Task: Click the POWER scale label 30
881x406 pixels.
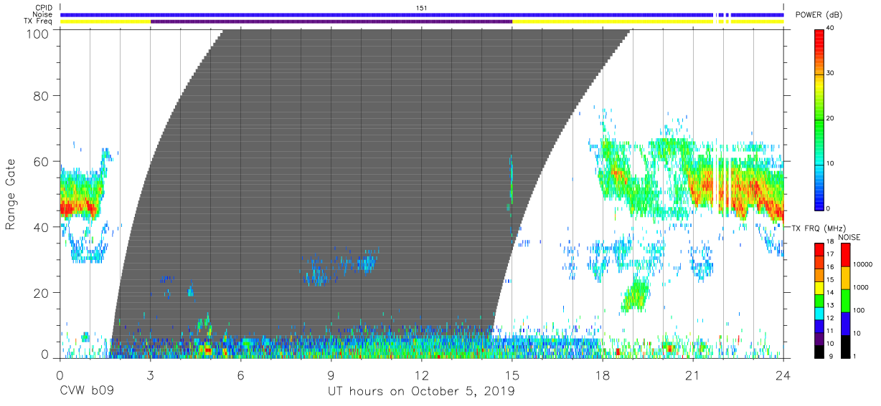Action: pyautogui.click(x=831, y=74)
